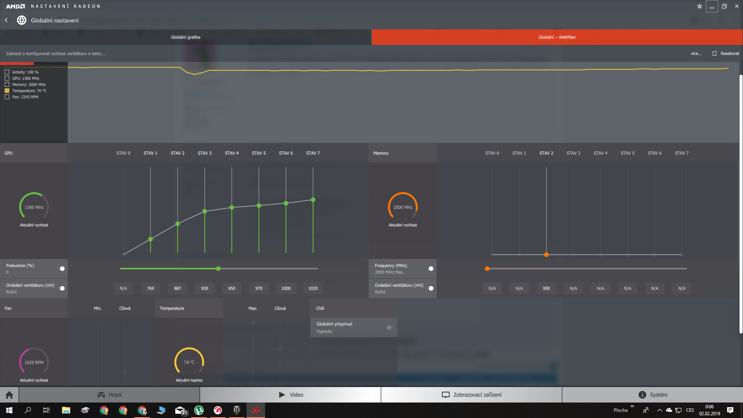Image resolution: width=743 pixels, height=418 pixels.
Task: Click the GPU frequency slider handle
Action: point(218,269)
